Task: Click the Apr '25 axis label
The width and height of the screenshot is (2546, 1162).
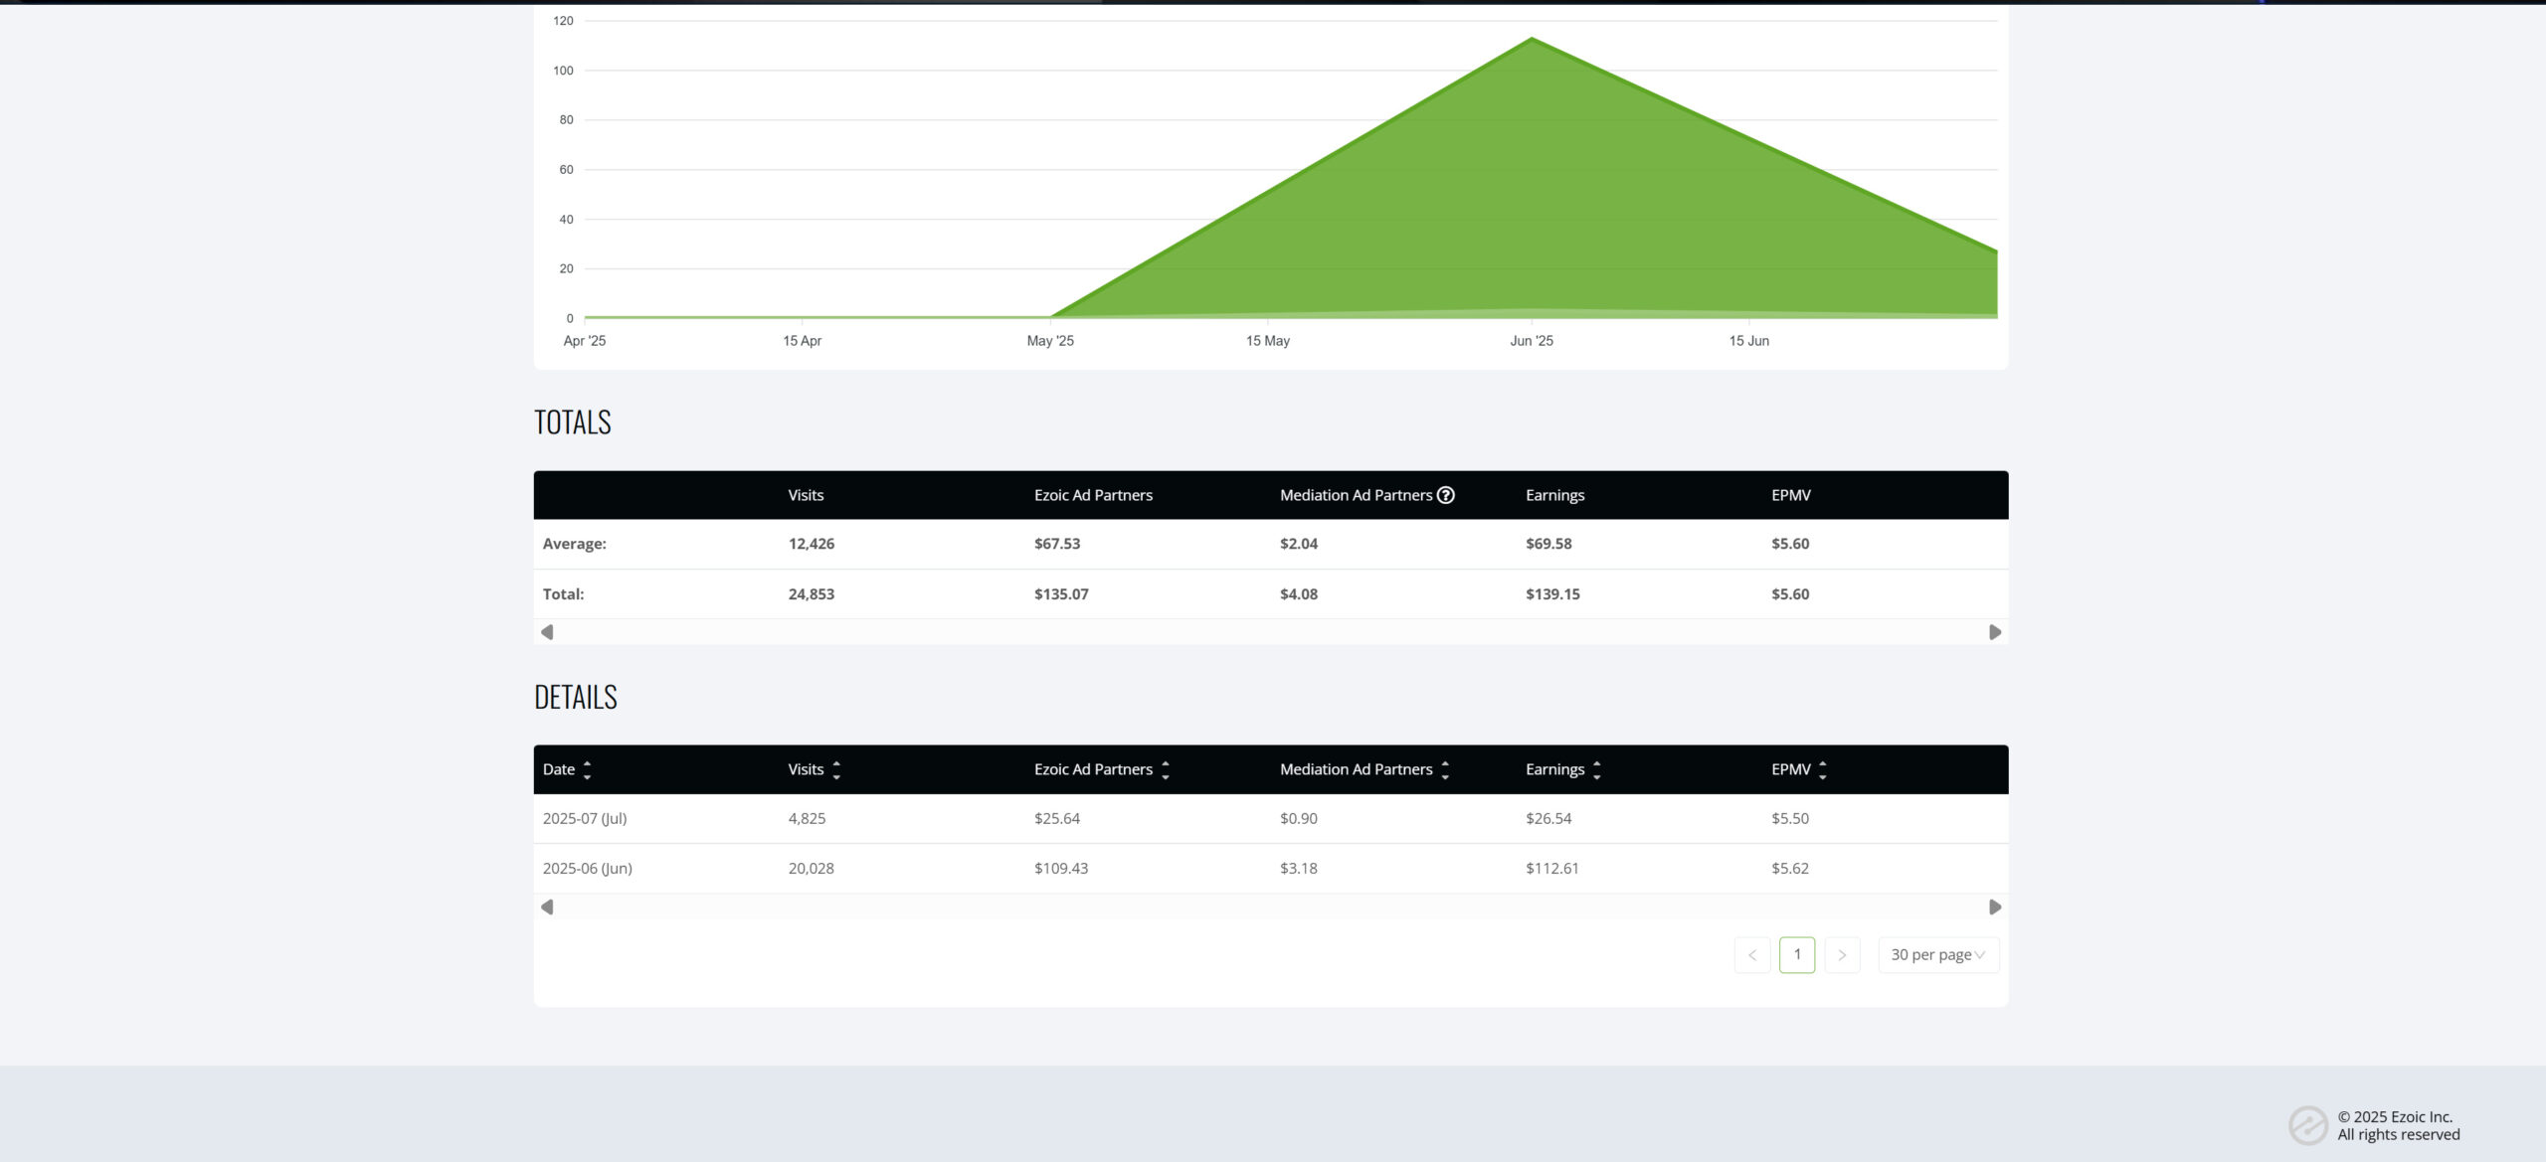Action: (585, 341)
